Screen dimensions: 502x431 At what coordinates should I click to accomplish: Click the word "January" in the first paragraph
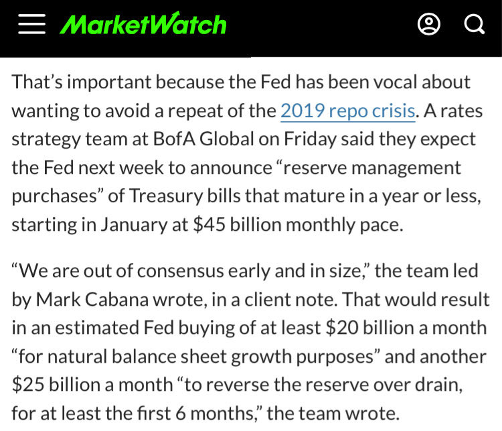134,224
